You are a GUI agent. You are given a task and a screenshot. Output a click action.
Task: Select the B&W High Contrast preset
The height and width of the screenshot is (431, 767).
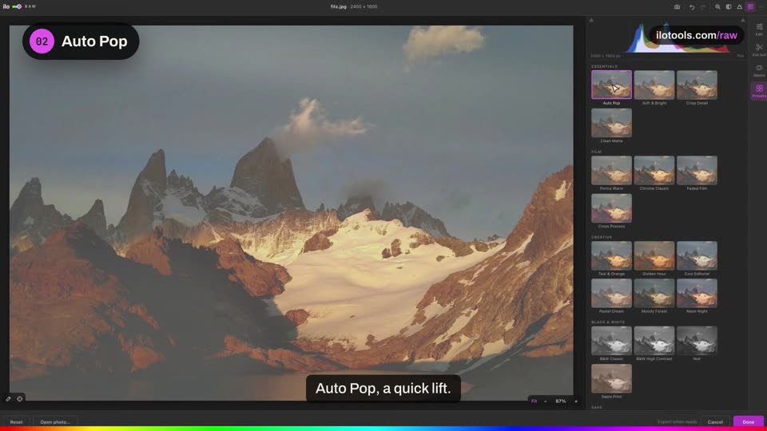tap(654, 341)
